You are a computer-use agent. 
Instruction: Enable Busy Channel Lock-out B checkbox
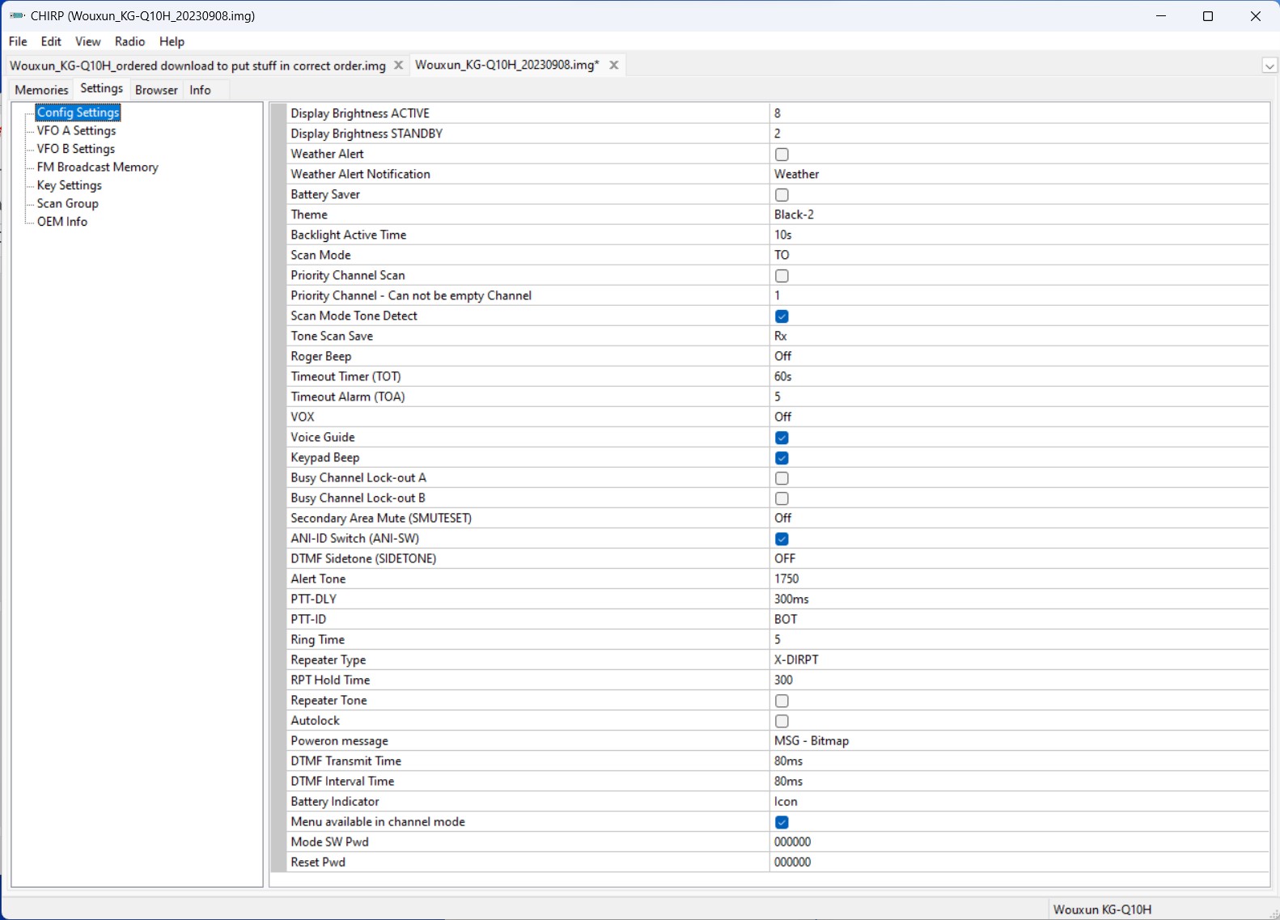[x=782, y=498]
